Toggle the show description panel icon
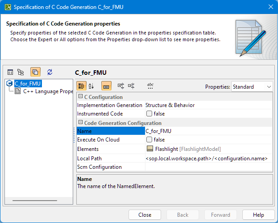This screenshot has height=223, width=278. coord(106,86)
